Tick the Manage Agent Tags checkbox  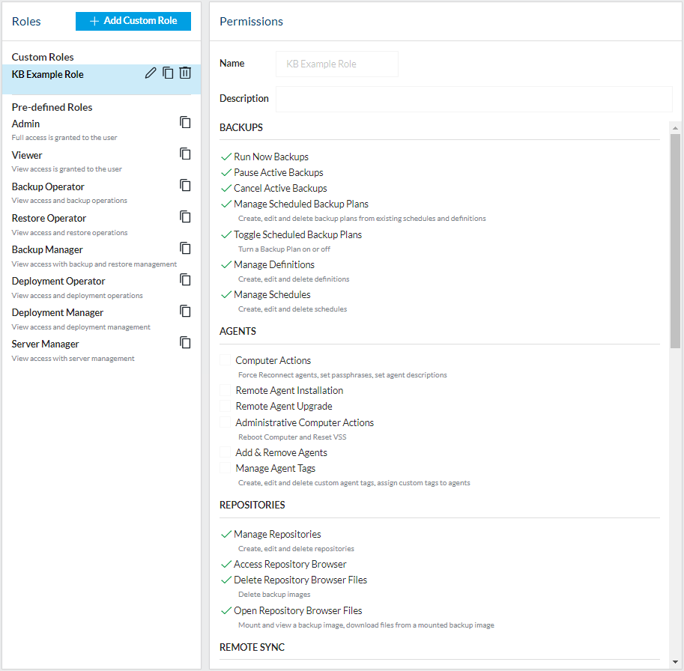pyautogui.click(x=226, y=468)
